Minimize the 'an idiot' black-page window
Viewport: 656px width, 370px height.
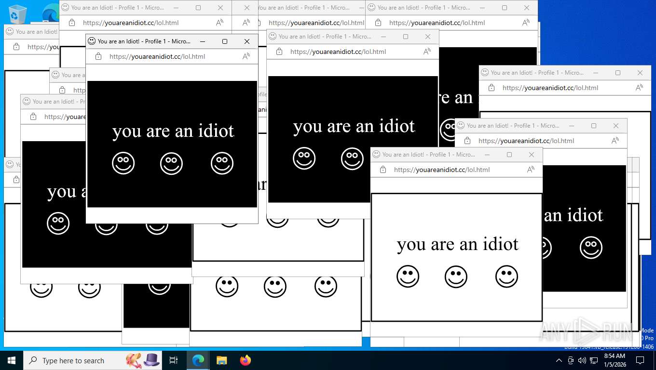click(x=572, y=126)
